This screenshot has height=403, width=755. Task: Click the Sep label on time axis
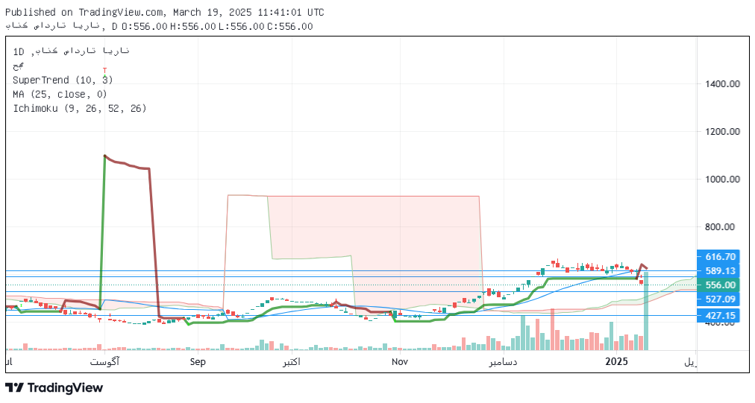(198, 361)
